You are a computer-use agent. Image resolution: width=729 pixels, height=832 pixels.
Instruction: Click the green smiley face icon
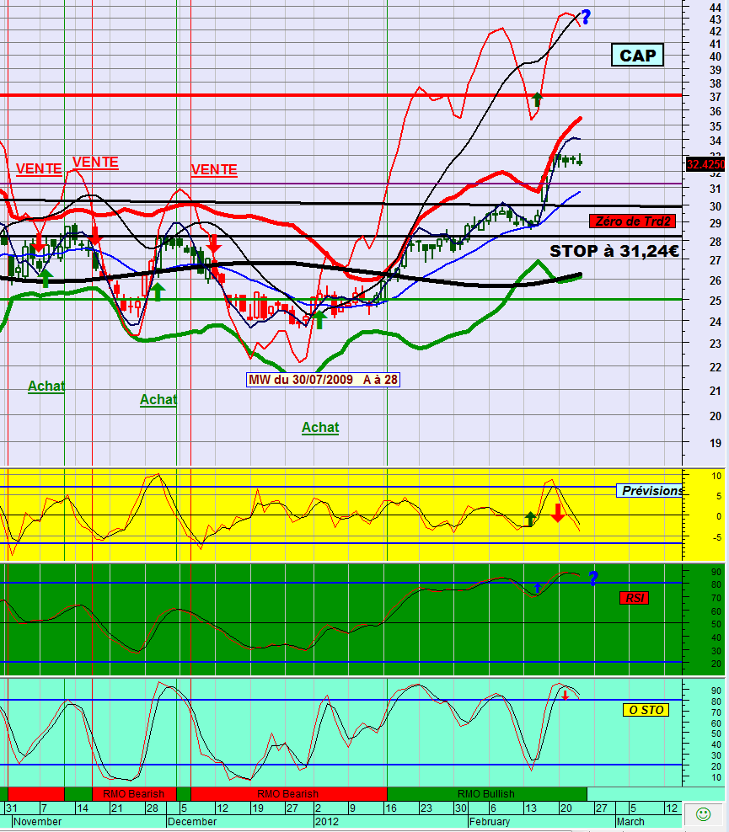coord(703,813)
